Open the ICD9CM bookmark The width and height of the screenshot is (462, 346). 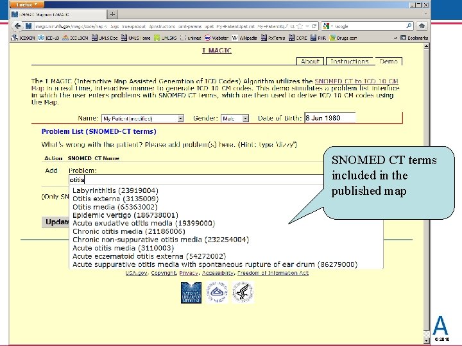pyautogui.click(x=23, y=38)
